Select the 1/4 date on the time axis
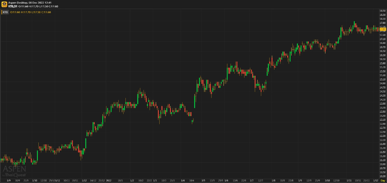The height and width of the screenshot is (183, 387). [183, 180]
